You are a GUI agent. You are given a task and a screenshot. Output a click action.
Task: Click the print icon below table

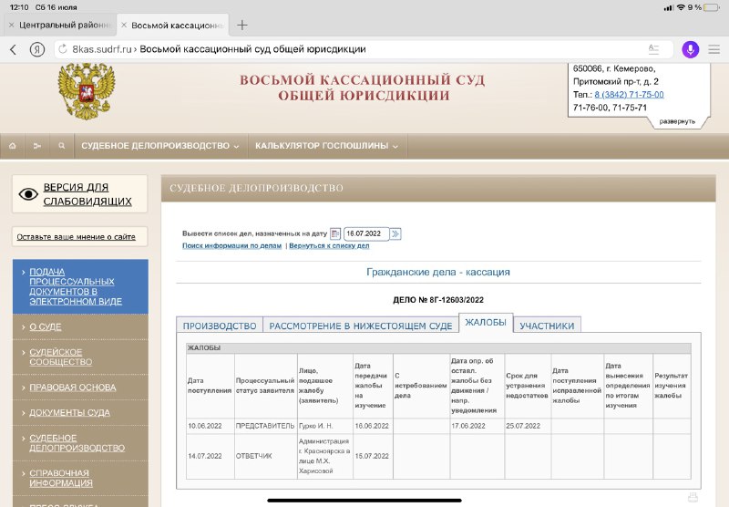[693, 498]
